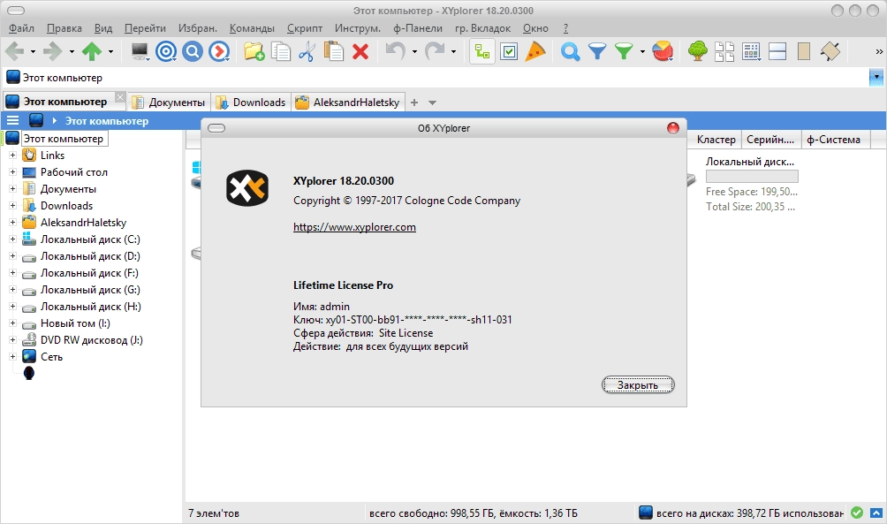
Task: Click the green funnel filter icon
Action: click(x=624, y=51)
